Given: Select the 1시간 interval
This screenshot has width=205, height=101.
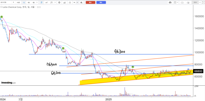Looking at the screenshot, I should 18,2.
